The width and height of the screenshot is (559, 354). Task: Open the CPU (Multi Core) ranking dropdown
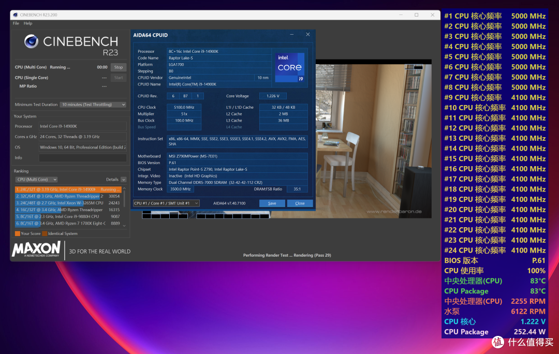(x=36, y=179)
